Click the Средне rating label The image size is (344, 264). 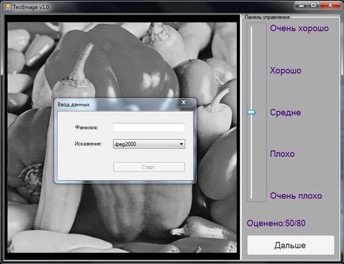pos(285,113)
